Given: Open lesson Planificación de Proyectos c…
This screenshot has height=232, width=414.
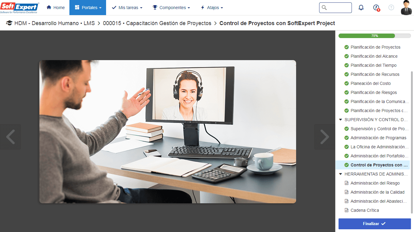Looking at the screenshot, I should click(x=379, y=111).
